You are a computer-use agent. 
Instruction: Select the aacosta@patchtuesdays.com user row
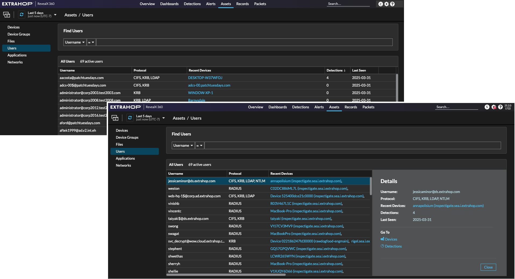pos(227,78)
